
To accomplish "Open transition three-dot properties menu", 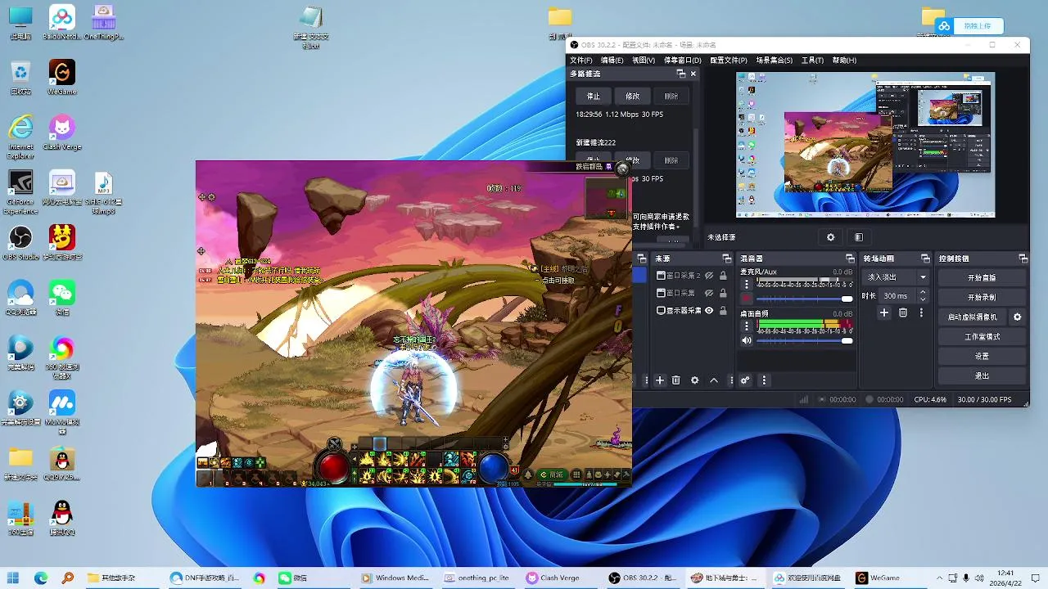I will 921,312.
